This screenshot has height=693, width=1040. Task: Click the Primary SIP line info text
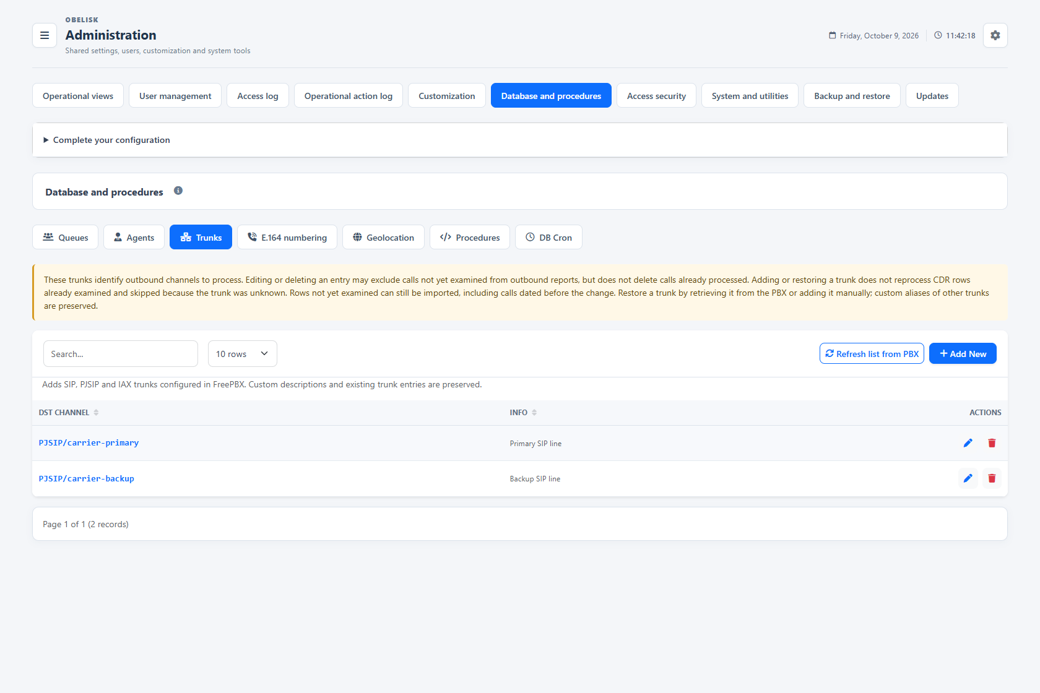[535, 444]
